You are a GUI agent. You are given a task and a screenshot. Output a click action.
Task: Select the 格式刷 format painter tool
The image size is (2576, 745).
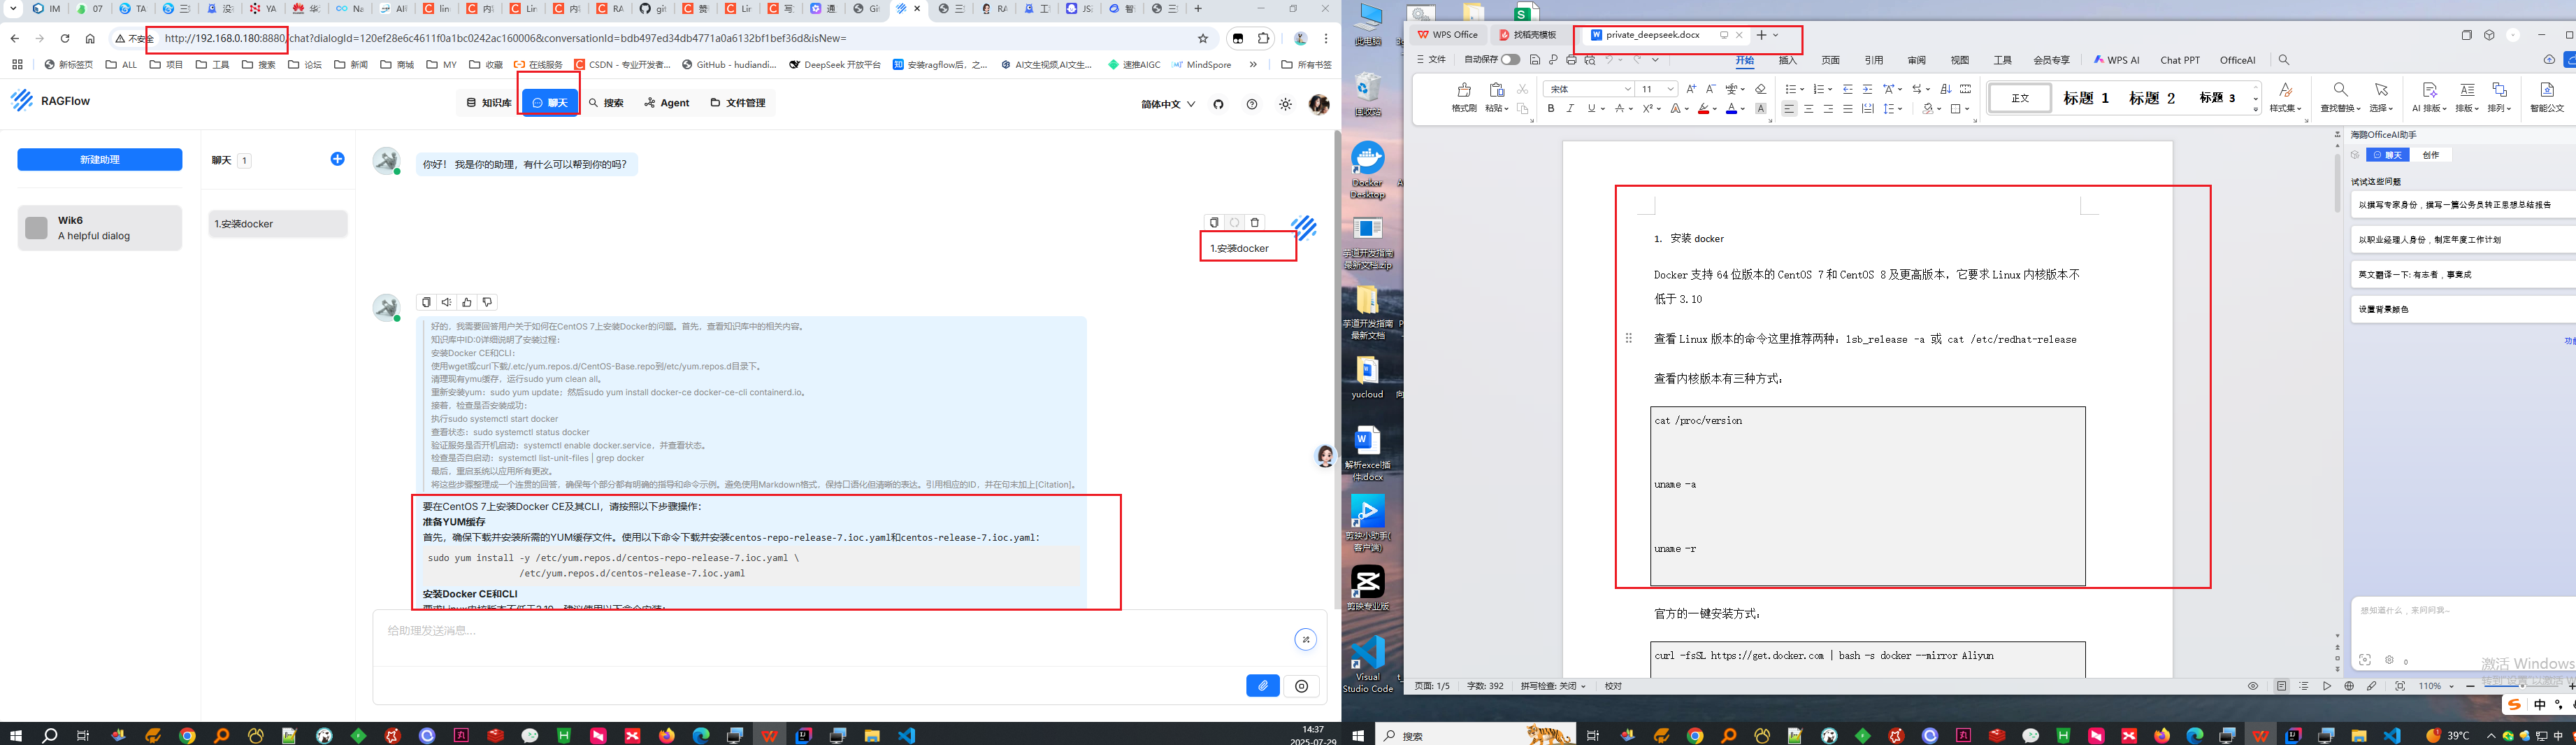[x=1464, y=98]
